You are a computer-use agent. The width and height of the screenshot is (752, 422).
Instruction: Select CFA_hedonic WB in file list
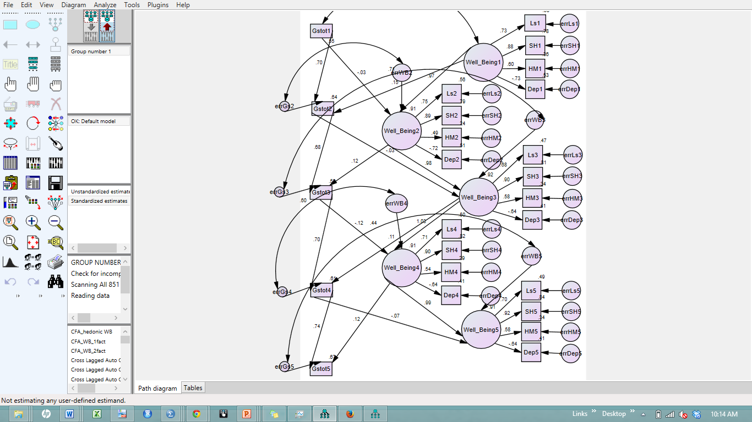click(x=91, y=331)
